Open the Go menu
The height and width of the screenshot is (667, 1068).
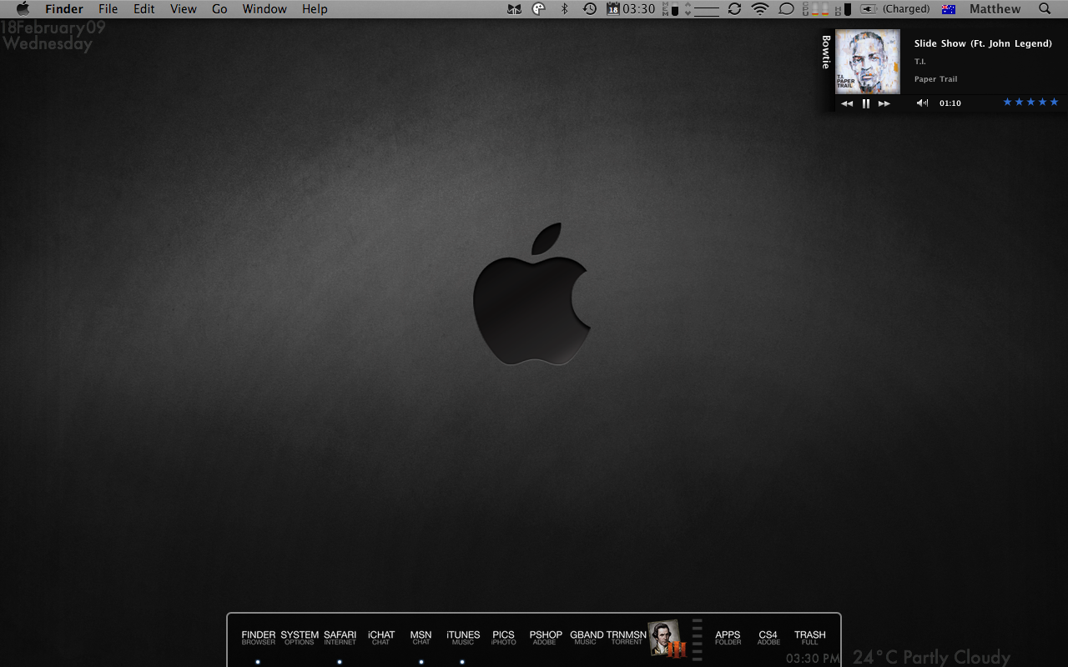(x=219, y=9)
